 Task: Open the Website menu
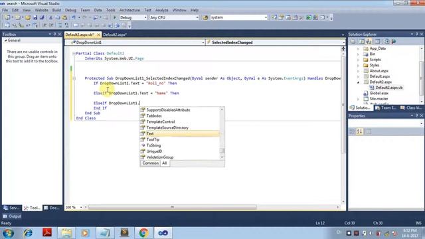41,10
